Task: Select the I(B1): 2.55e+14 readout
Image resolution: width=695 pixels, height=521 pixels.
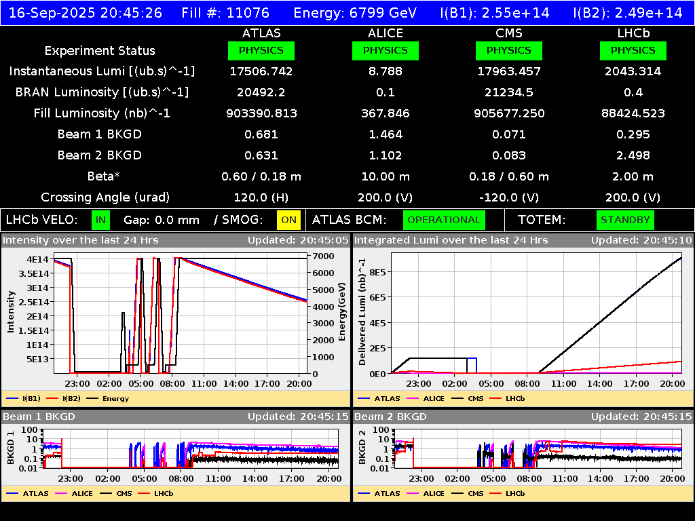Action: point(495,12)
